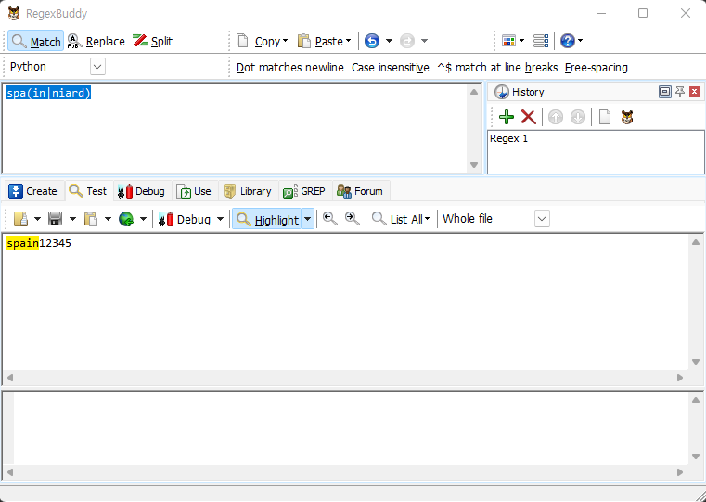Click the History panel float icon

(664, 92)
